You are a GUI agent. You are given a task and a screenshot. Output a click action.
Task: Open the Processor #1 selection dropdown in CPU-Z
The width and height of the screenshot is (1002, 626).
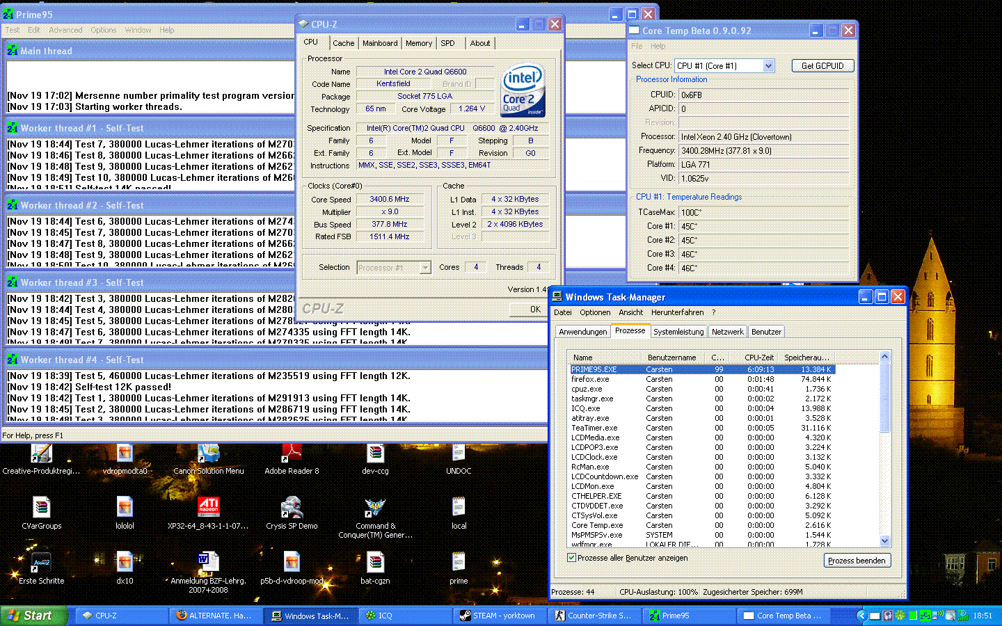tap(425, 268)
